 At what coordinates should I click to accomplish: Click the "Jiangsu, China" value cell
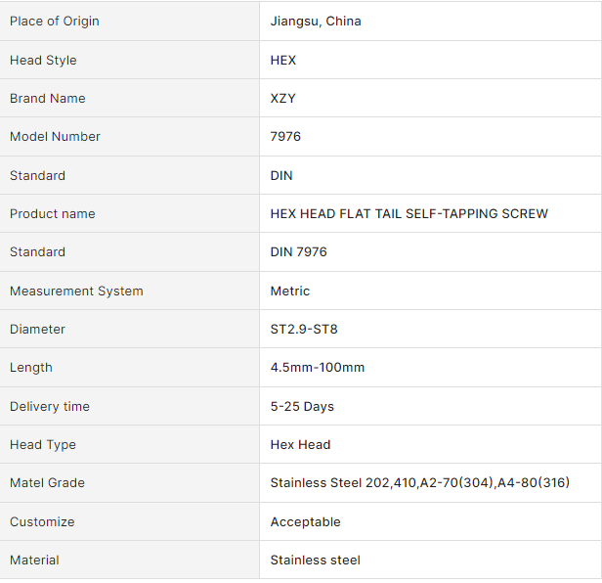pos(316,22)
